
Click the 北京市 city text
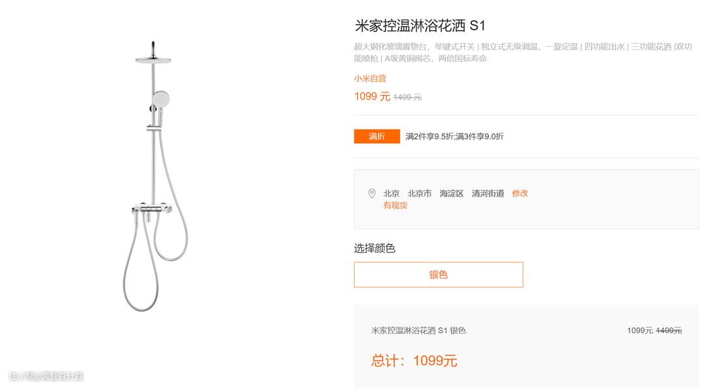tap(419, 193)
